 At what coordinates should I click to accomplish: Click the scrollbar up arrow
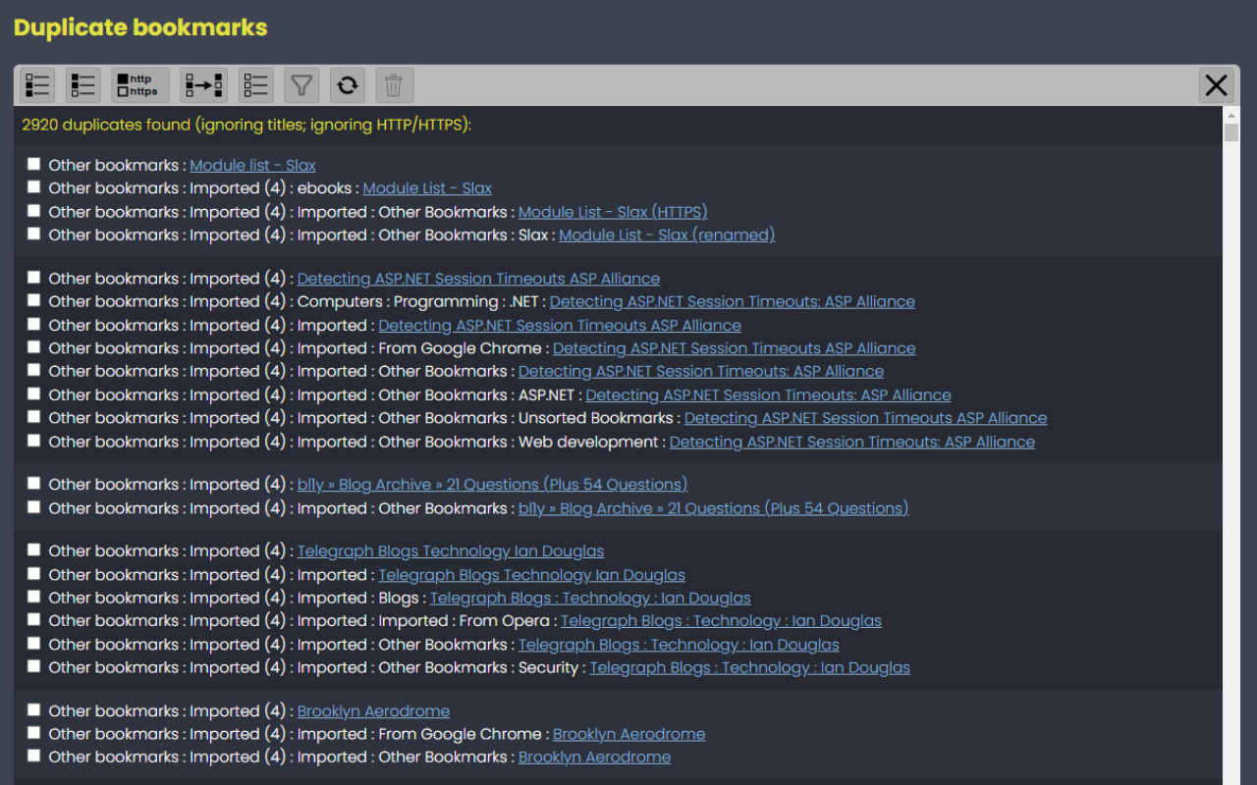tap(1231, 115)
